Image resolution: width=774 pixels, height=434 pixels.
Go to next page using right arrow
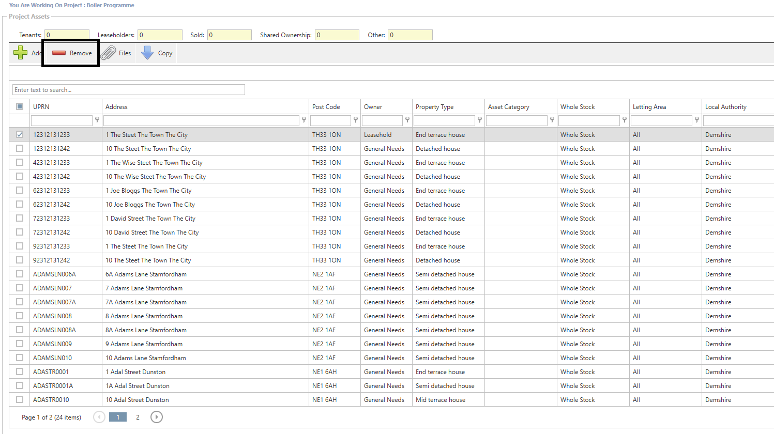pyautogui.click(x=156, y=417)
